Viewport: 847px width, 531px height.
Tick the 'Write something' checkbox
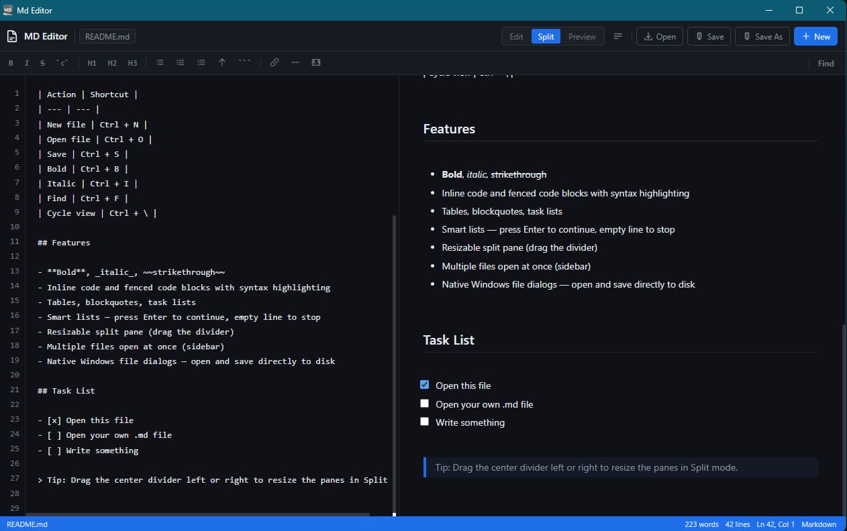click(424, 422)
